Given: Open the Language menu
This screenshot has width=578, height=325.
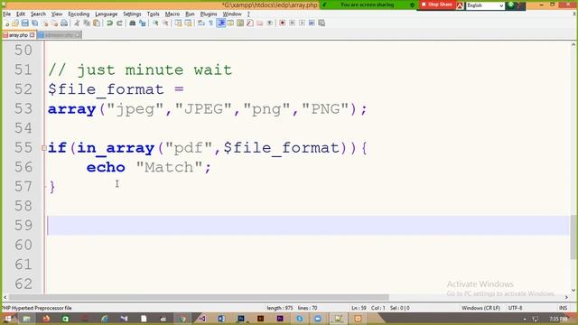Looking at the screenshot, I should [107, 14].
